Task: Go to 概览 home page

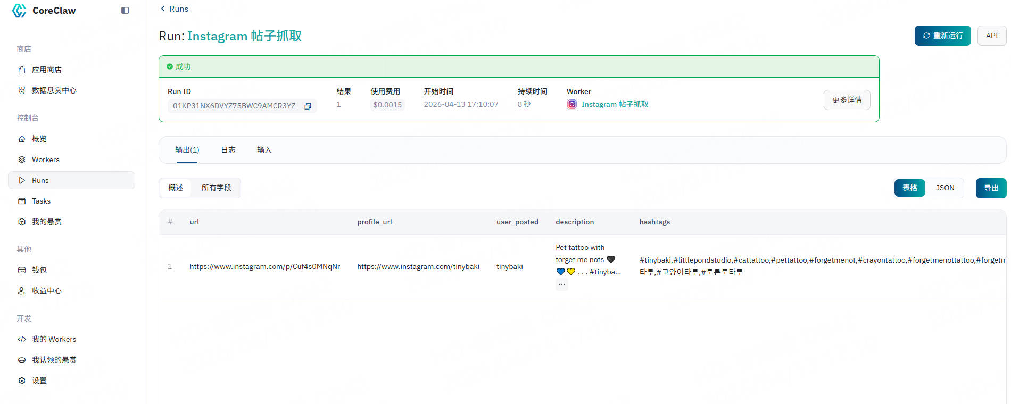Action: point(39,139)
